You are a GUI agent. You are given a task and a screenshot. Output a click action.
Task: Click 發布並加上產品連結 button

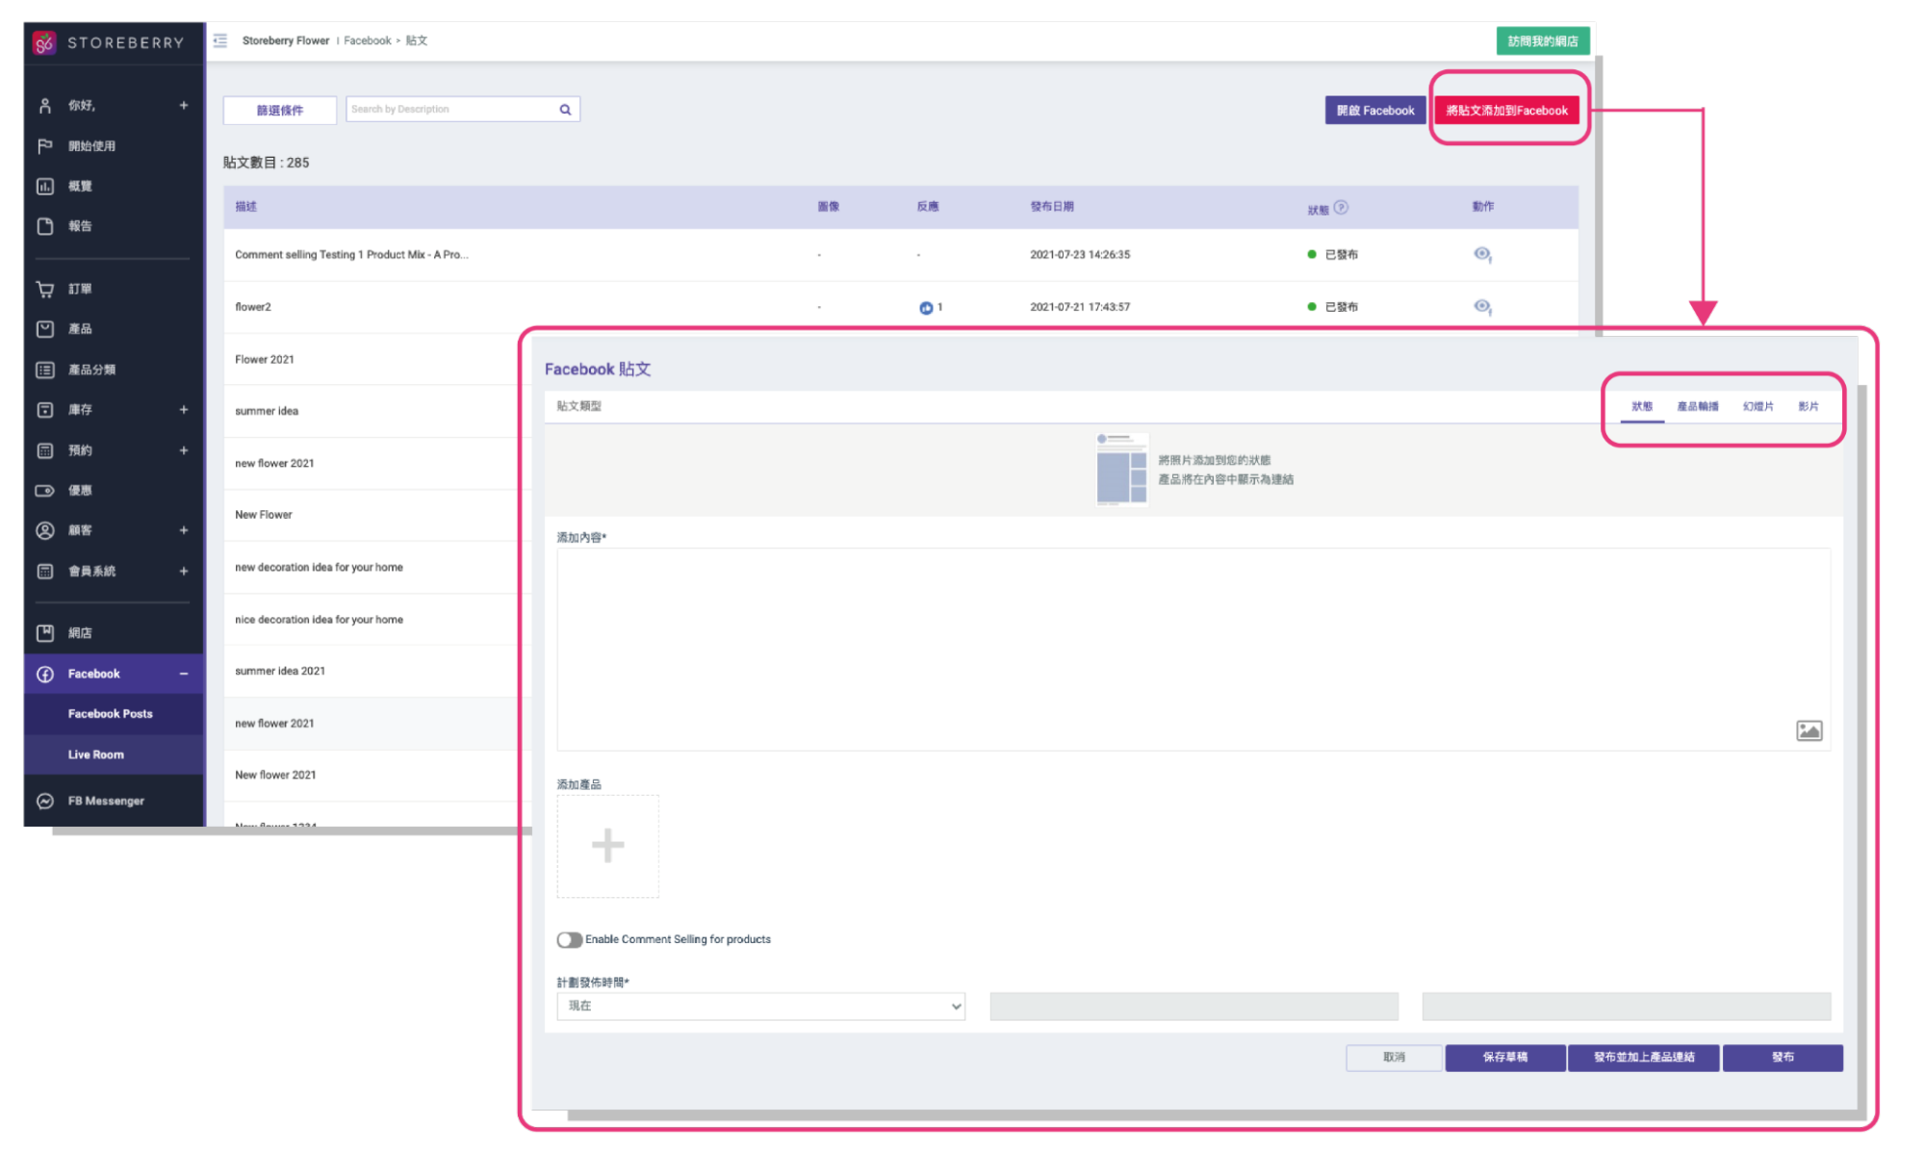click(1644, 1058)
